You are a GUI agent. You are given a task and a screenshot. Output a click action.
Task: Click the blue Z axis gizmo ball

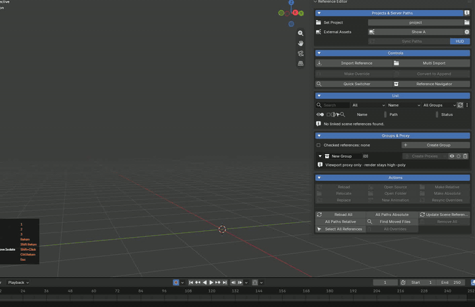click(x=291, y=3)
